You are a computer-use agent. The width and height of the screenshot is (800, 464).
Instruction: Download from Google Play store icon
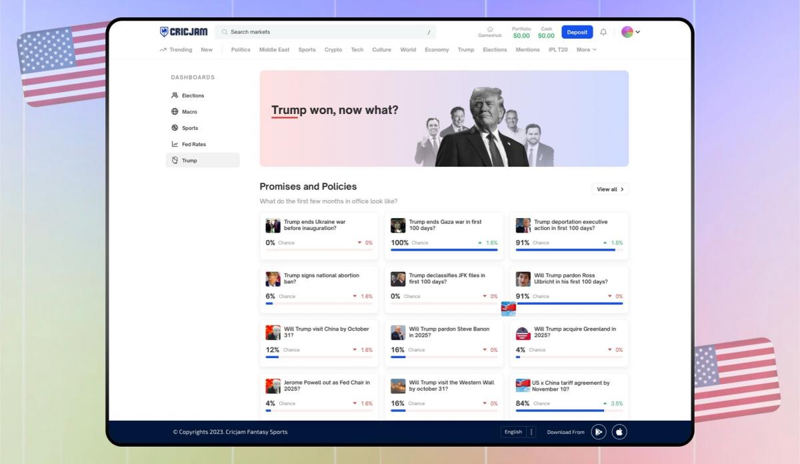[x=599, y=432]
